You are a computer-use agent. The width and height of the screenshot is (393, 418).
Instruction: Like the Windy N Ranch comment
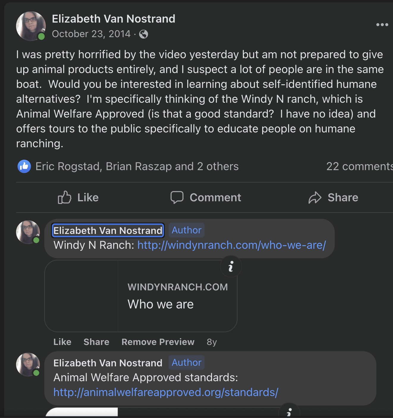(x=62, y=342)
